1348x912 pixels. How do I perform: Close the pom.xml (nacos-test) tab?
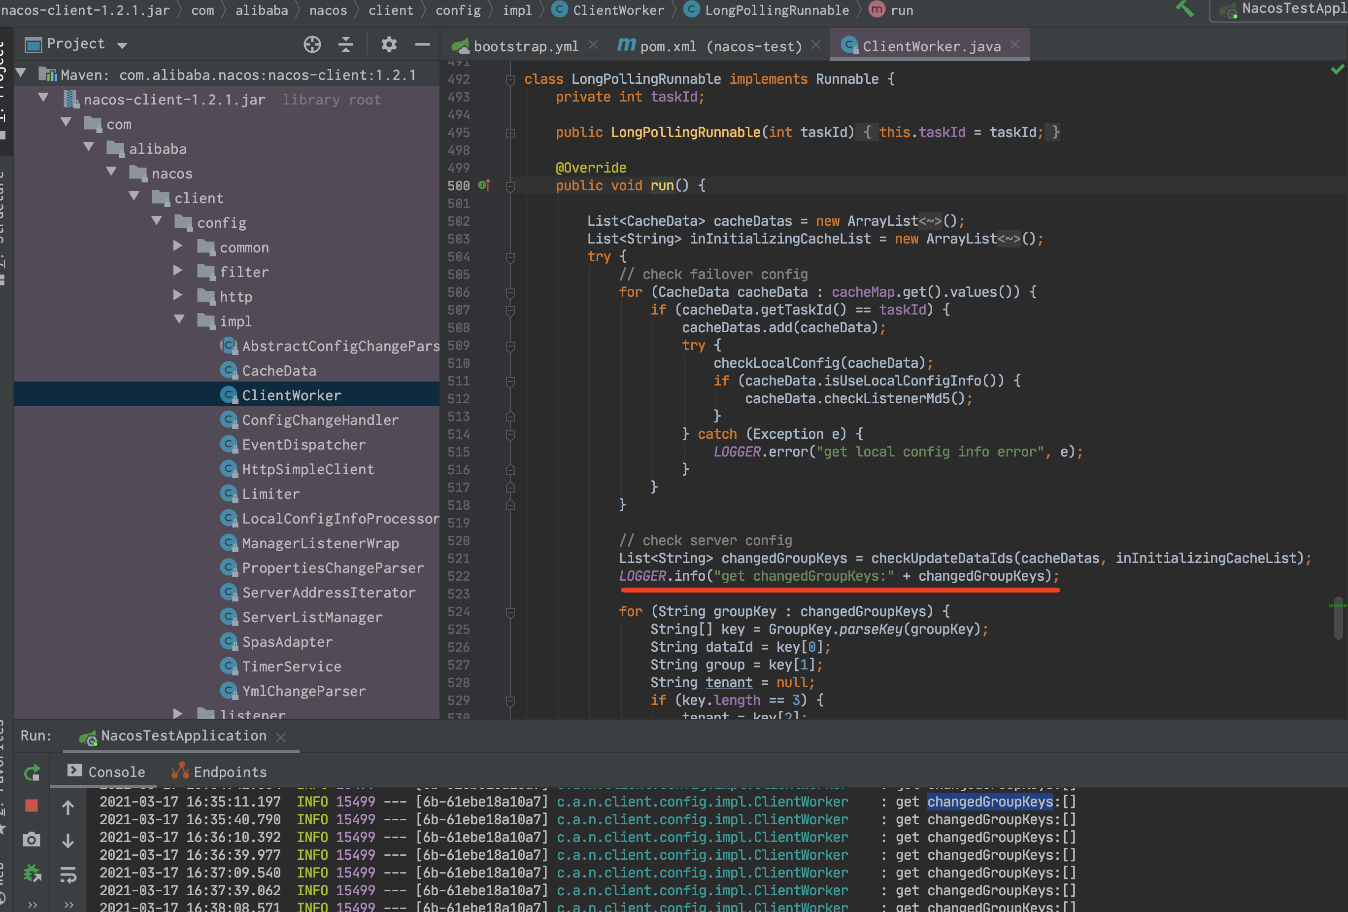pyautogui.click(x=815, y=45)
